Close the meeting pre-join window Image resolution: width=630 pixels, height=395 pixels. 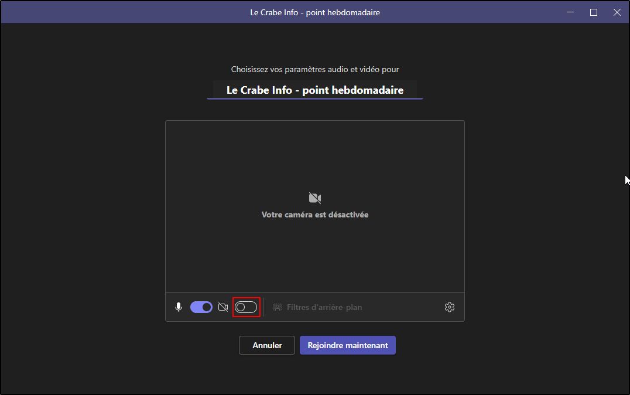tap(617, 12)
